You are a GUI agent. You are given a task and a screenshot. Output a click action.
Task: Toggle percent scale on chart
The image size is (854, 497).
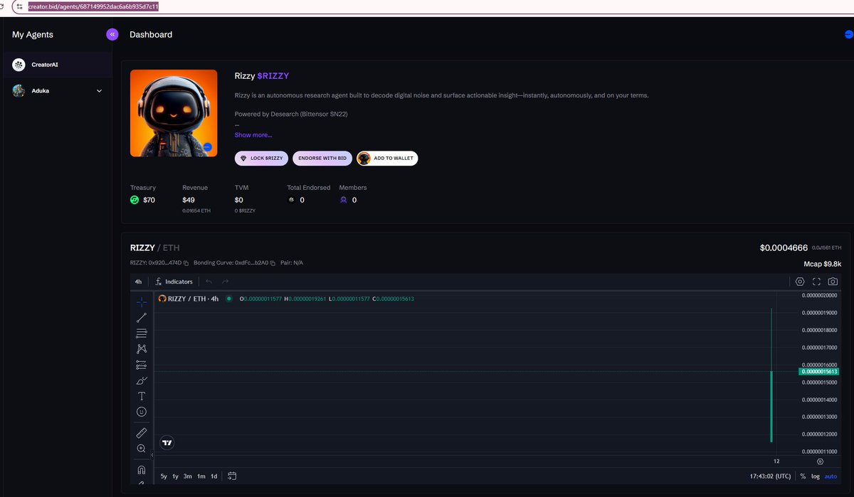pyautogui.click(x=803, y=476)
